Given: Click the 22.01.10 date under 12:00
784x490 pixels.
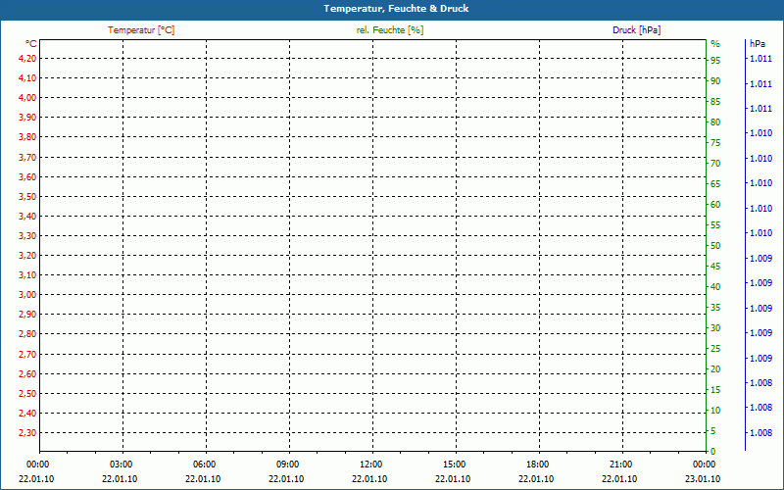Looking at the screenshot, I should (x=369, y=479).
